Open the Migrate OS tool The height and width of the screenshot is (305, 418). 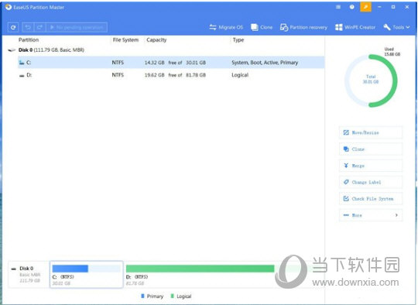click(226, 27)
